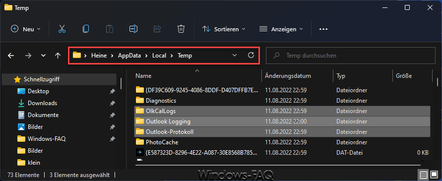Click the Delete trash can icon
442x181 pixels.
coord(181,29)
